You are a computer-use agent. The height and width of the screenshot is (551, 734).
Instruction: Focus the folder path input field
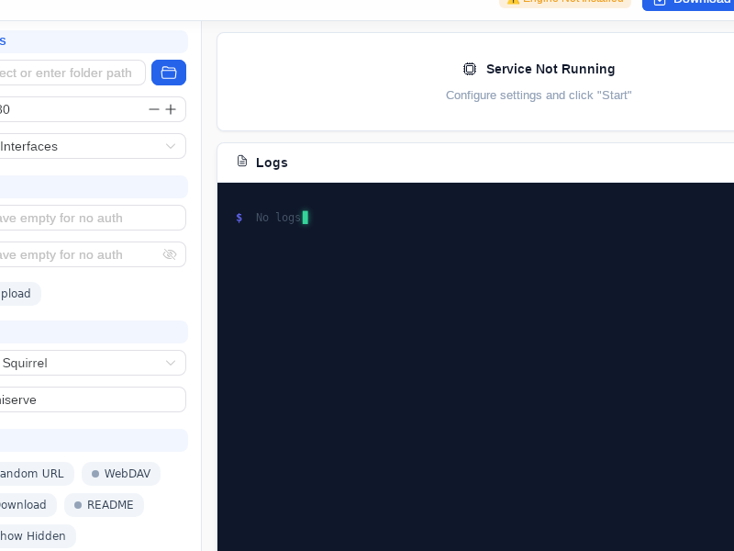tap(71, 73)
